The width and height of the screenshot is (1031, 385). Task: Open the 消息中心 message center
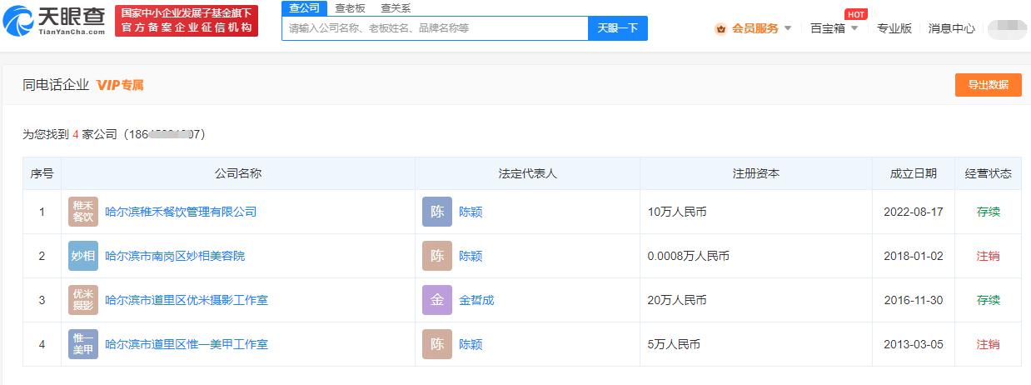[x=952, y=28]
